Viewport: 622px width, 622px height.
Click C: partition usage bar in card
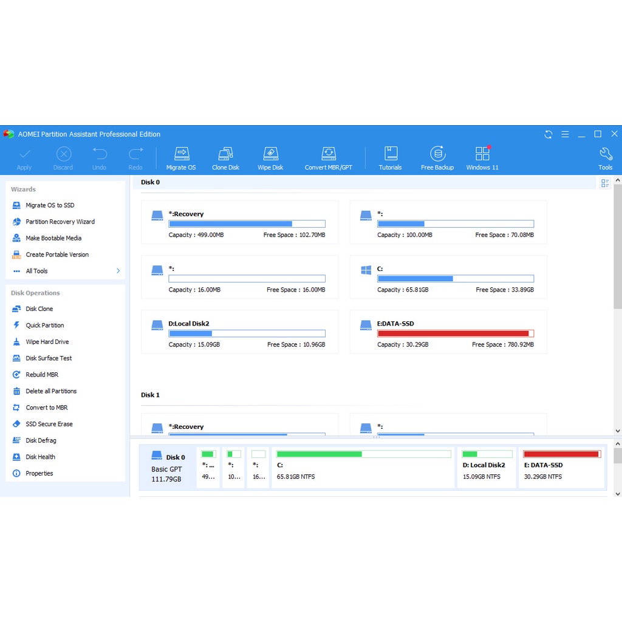tap(456, 278)
